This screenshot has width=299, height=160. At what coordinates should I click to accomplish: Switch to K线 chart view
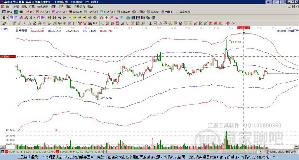29,12
